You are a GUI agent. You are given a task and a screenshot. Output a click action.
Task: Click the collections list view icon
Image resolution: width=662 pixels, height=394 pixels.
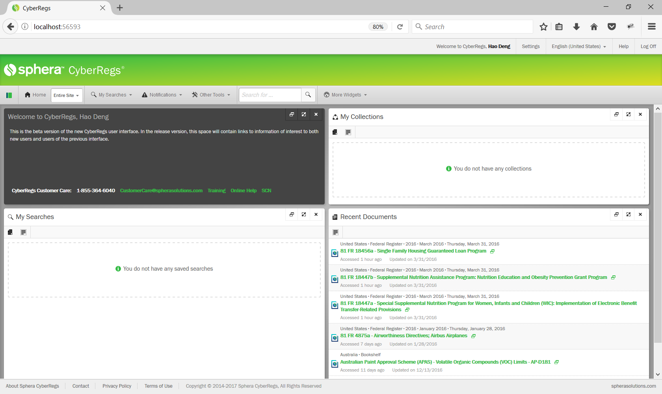pyautogui.click(x=348, y=132)
